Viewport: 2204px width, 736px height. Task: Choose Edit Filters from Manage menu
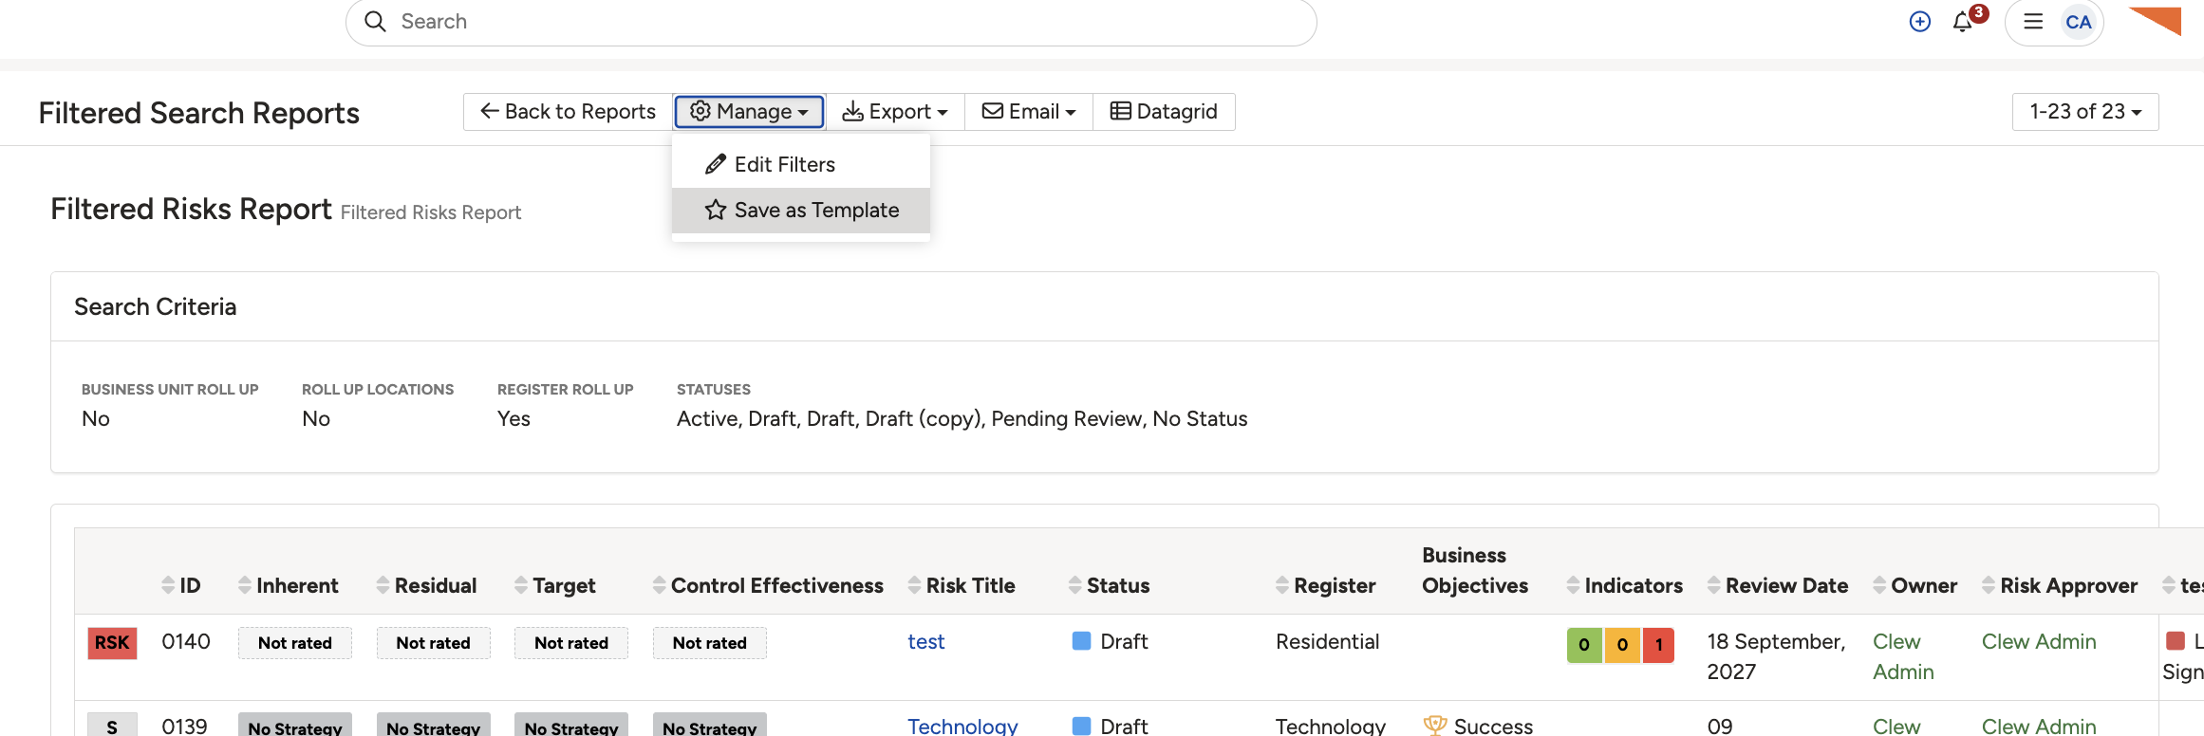coord(800,164)
